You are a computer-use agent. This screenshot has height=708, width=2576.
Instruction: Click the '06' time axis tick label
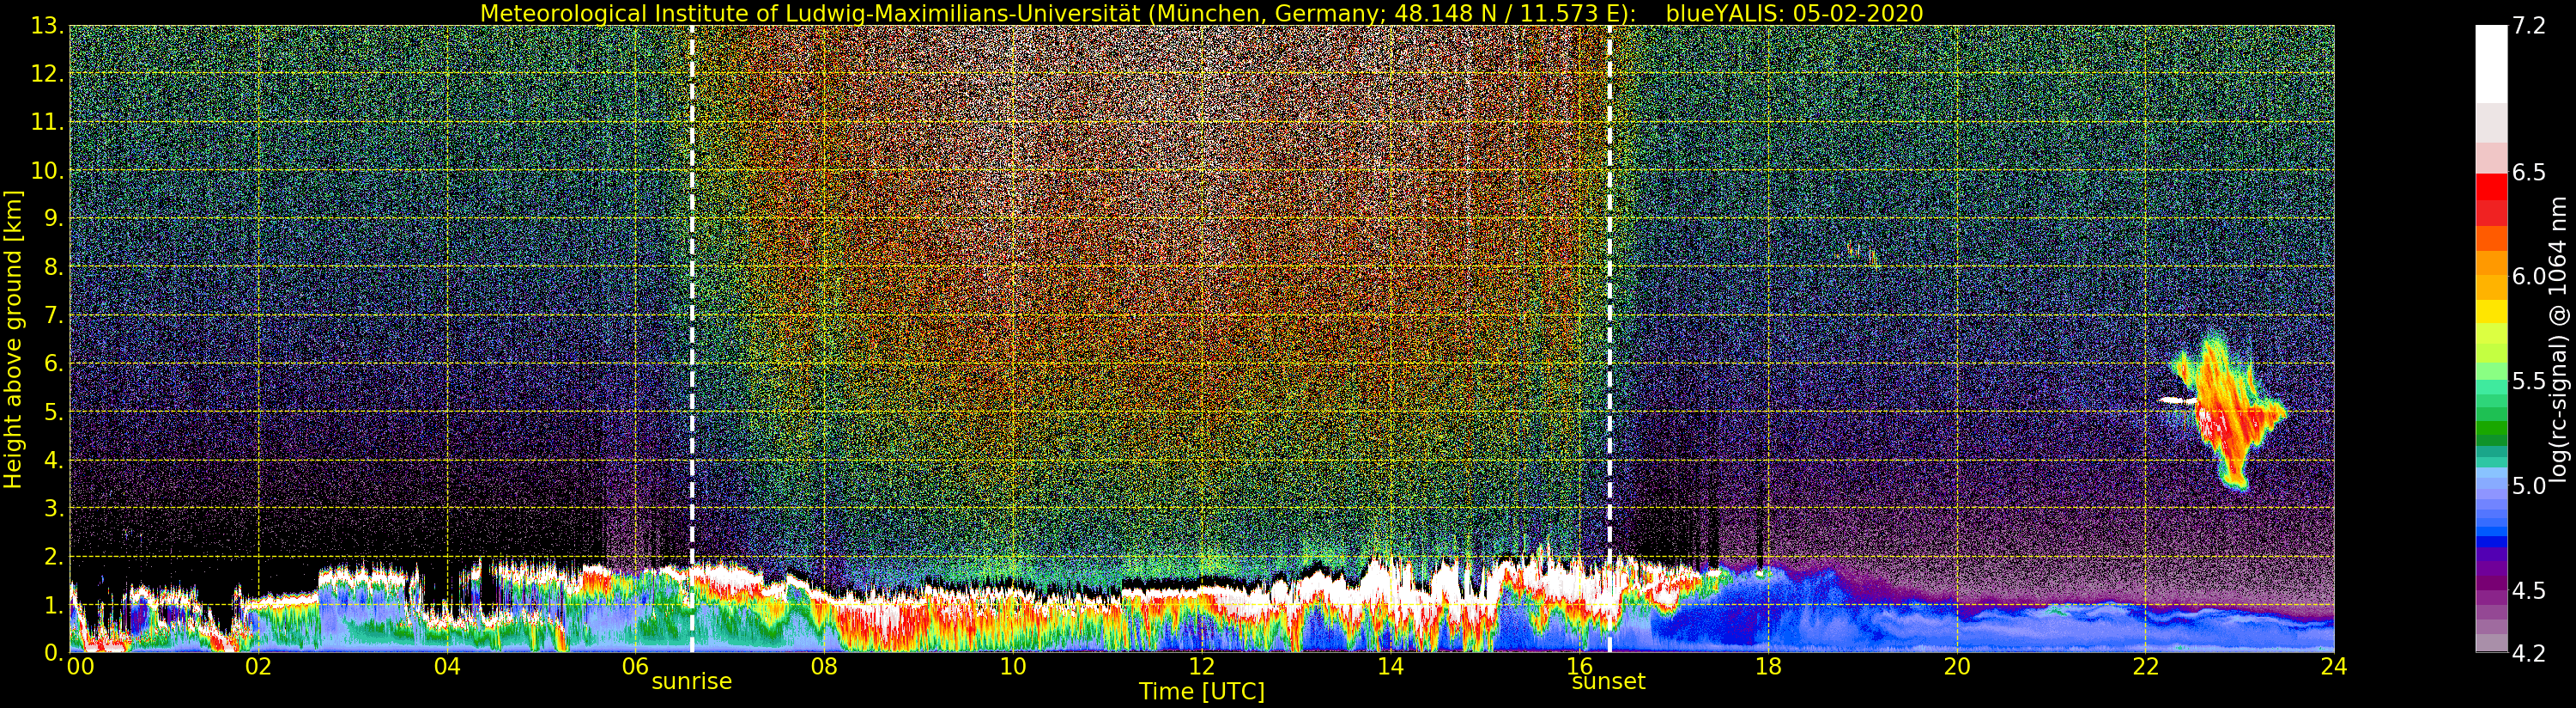[x=635, y=666]
